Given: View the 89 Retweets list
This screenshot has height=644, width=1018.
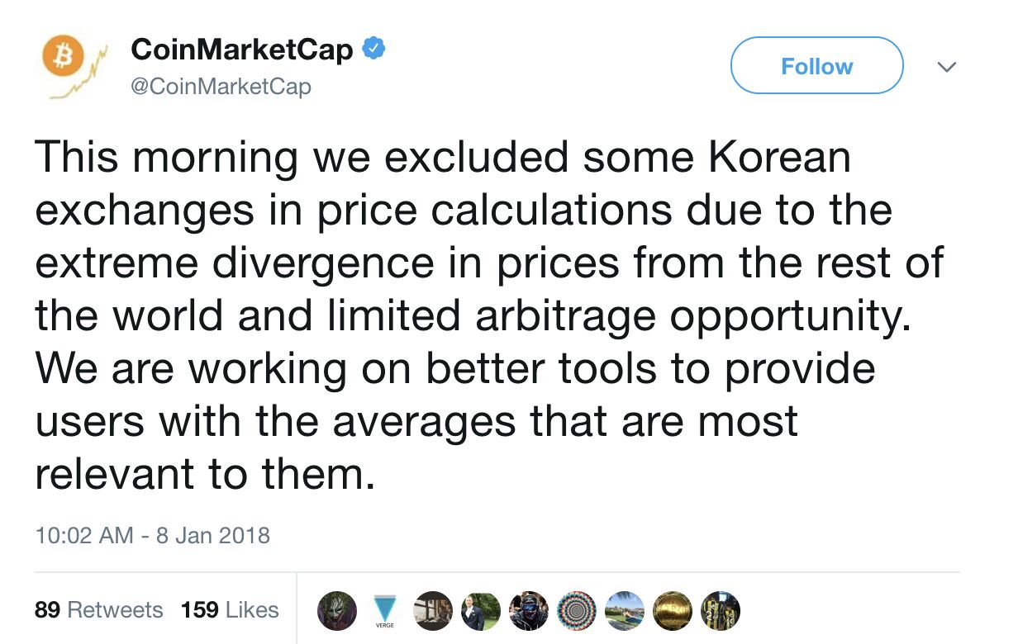Looking at the screenshot, I should (99, 610).
